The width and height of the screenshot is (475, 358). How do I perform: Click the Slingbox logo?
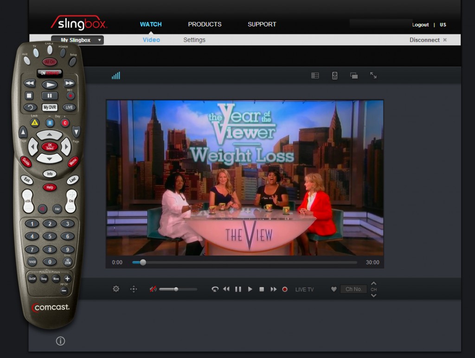click(x=79, y=23)
